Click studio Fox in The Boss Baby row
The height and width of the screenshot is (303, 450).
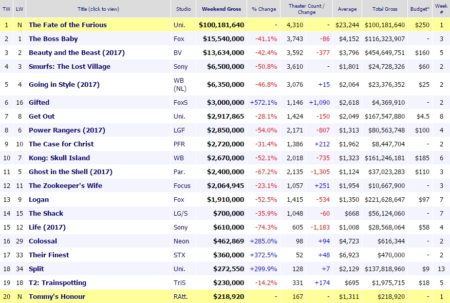pyautogui.click(x=179, y=39)
